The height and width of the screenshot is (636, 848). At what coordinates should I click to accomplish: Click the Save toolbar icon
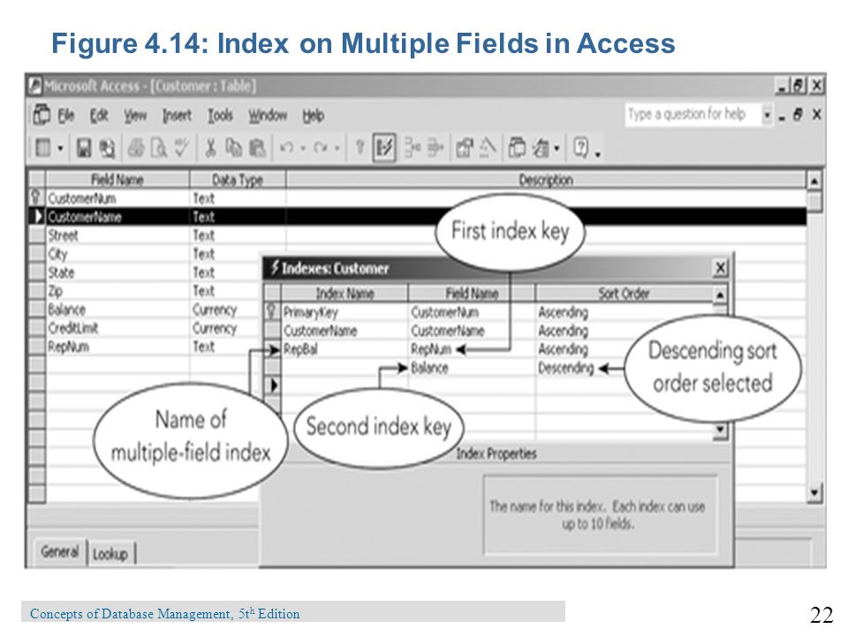click(x=84, y=148)
